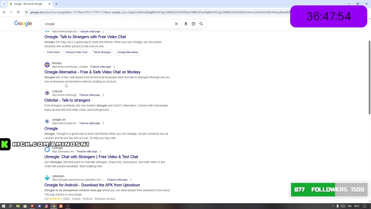Screen dimensions: 371x209
Task: Click 'Traduire cette page' for omegle.fun result
Action: (90, 32)
